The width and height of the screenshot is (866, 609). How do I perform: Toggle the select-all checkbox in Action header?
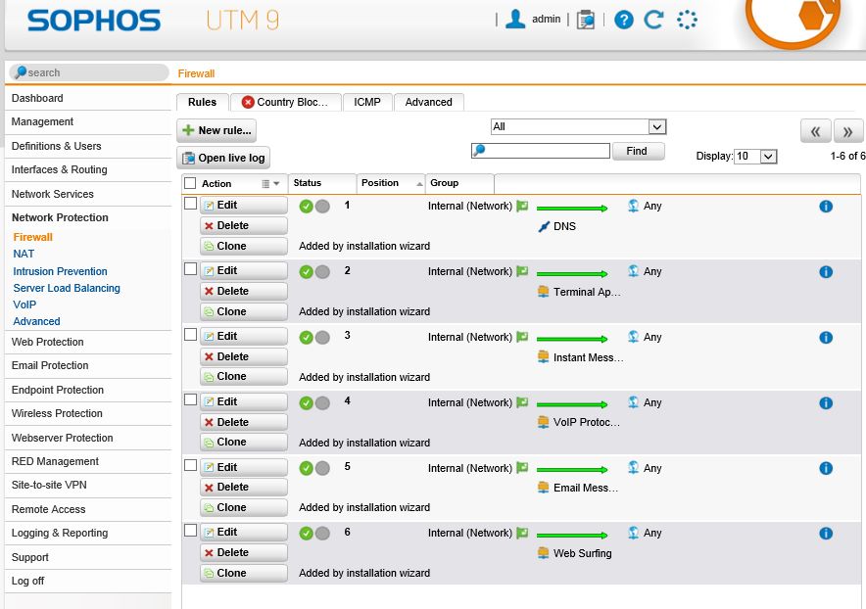pos(190,183)
